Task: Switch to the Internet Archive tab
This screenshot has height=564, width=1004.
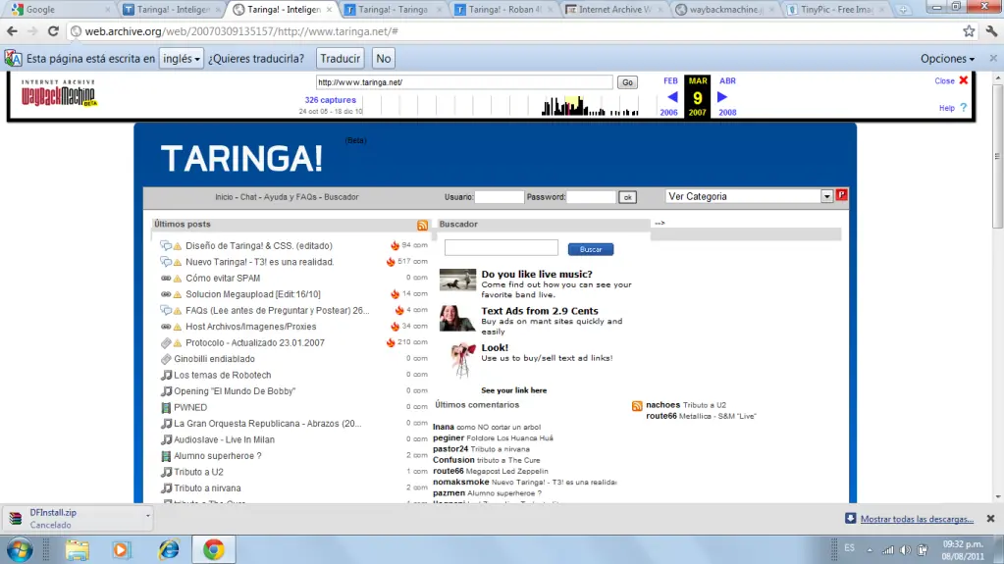Action: pos(614,10)
